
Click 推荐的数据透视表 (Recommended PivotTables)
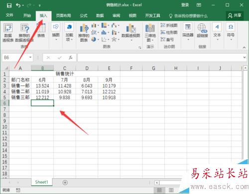point(24,32)
